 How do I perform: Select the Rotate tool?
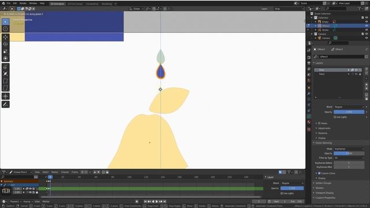tap(5, 44)
